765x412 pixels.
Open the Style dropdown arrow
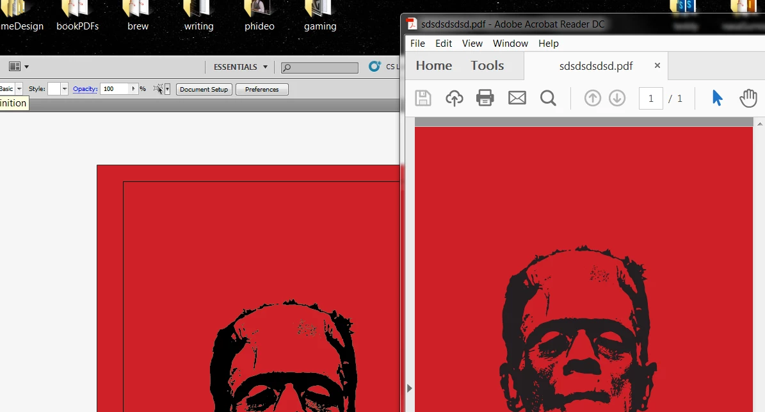pos(65,89)
